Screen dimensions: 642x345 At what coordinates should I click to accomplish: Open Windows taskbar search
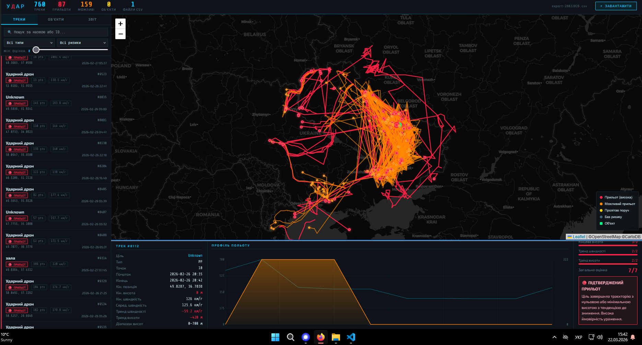[x=290, y=337]
